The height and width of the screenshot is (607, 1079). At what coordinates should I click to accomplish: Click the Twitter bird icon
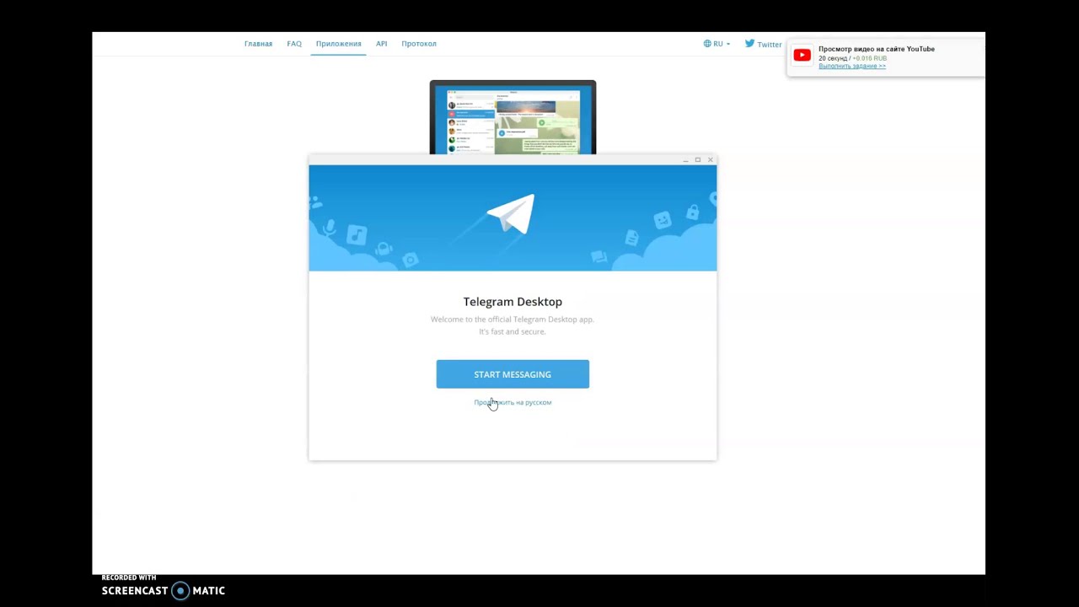click(x=749, y=44)
